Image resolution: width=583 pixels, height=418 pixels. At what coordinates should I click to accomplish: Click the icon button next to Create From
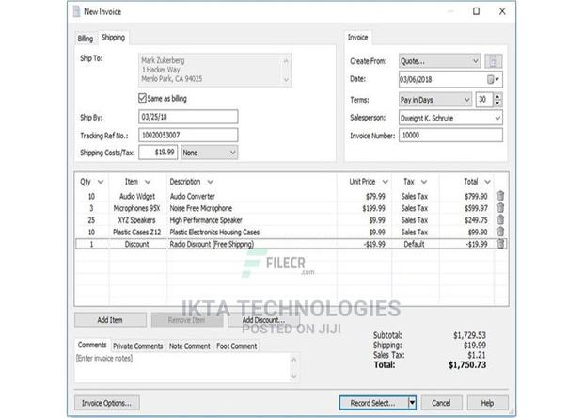pos(494,61)
